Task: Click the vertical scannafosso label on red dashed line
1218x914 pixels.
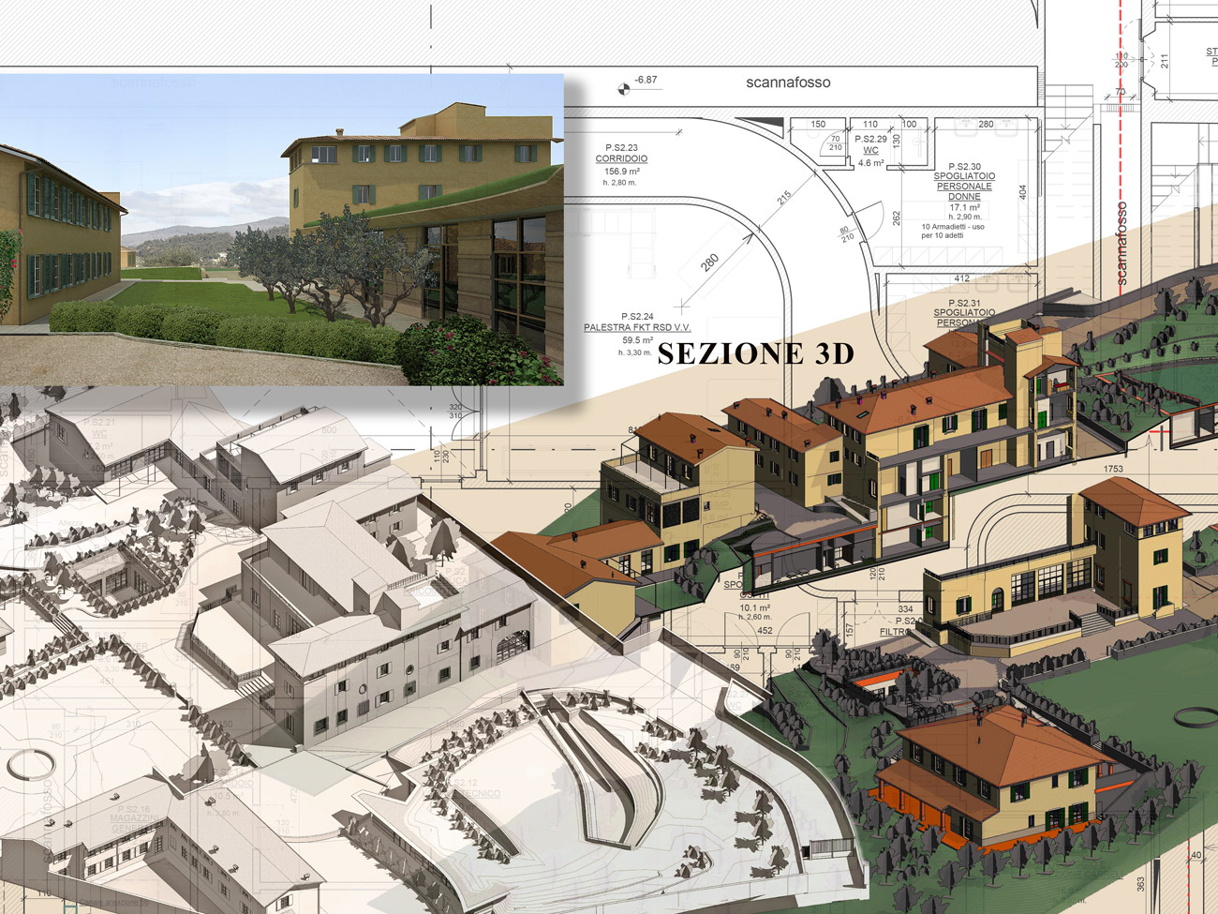Action: click(1121, 243)
